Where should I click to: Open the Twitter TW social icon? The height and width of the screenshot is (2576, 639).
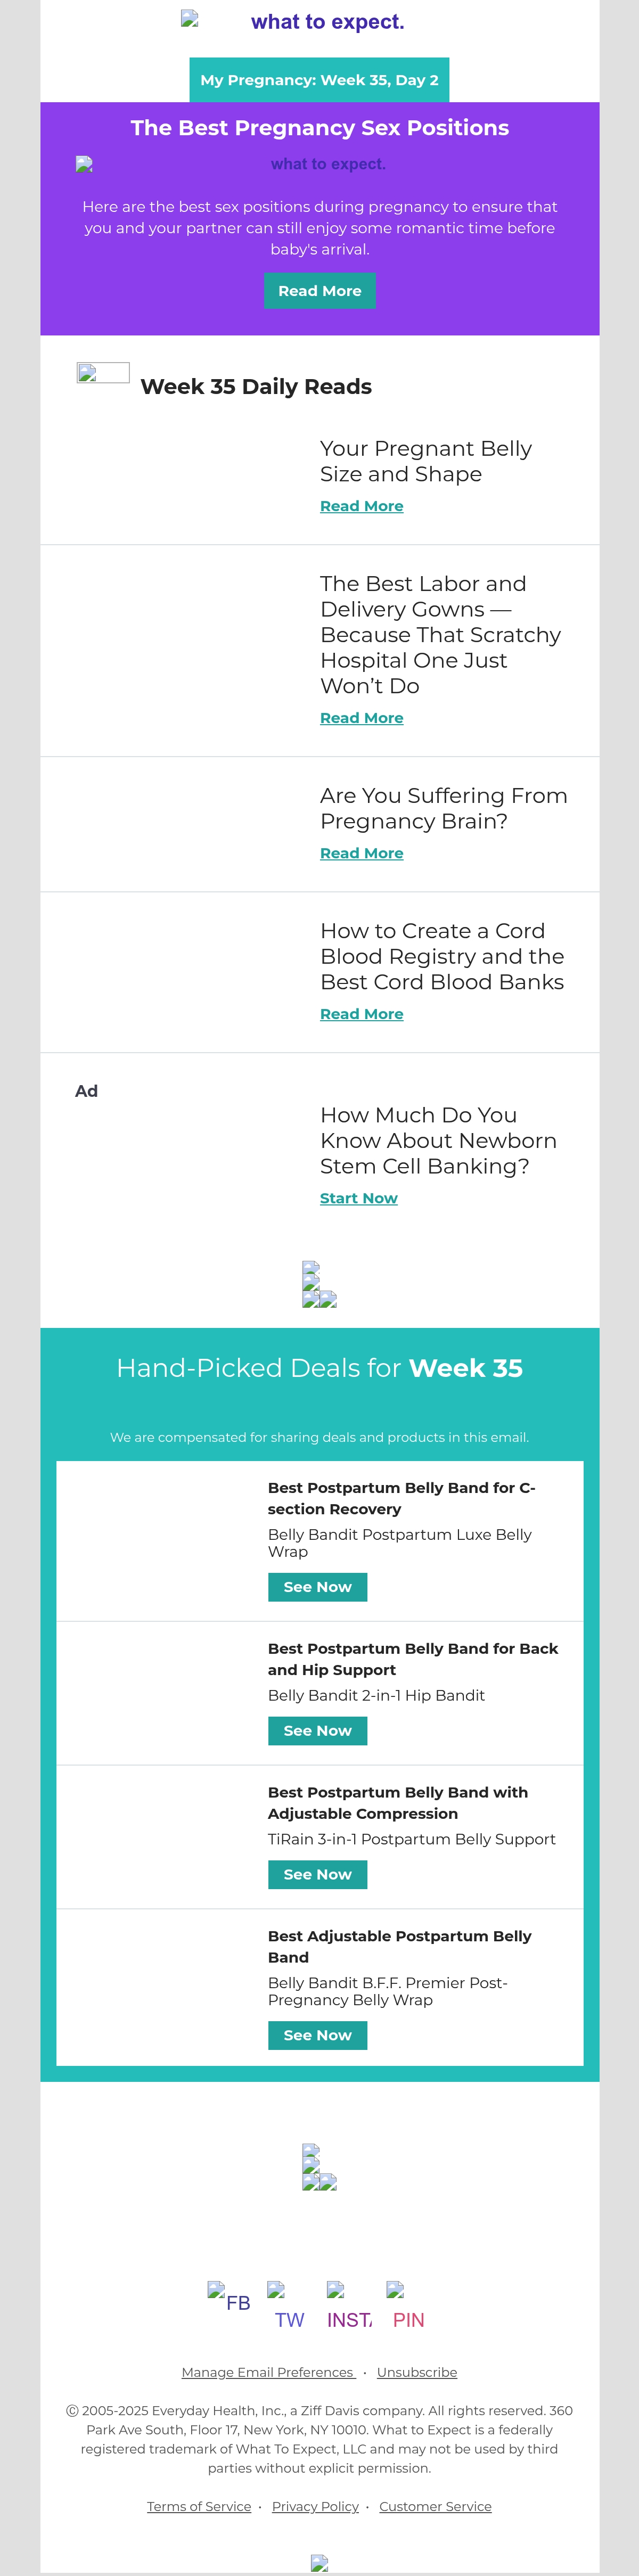pos(289,2305)
